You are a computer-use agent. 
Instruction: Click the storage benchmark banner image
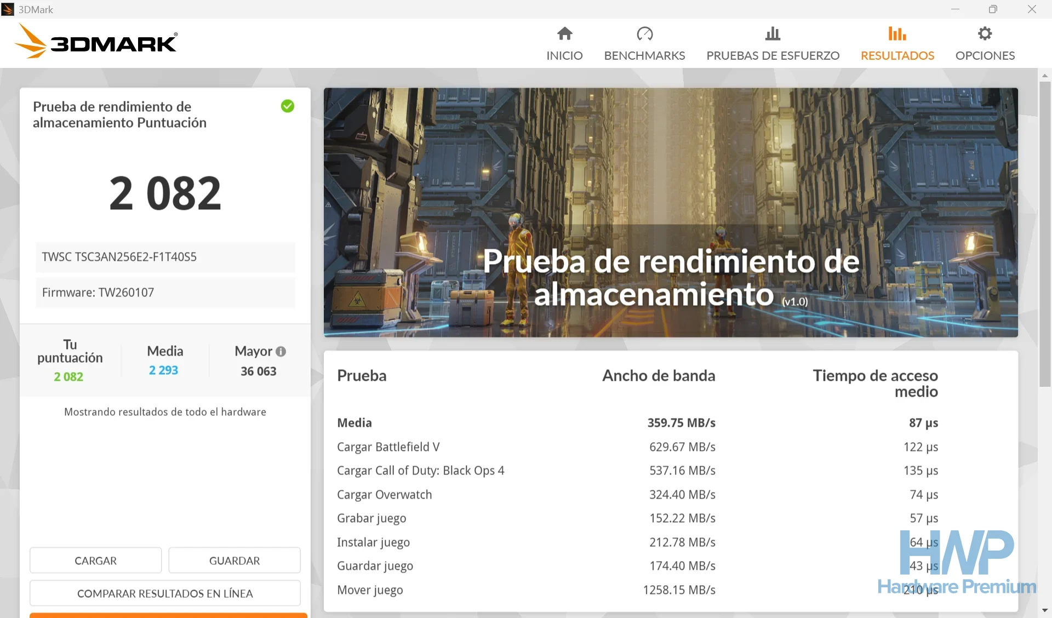click(x=671, y=212)
